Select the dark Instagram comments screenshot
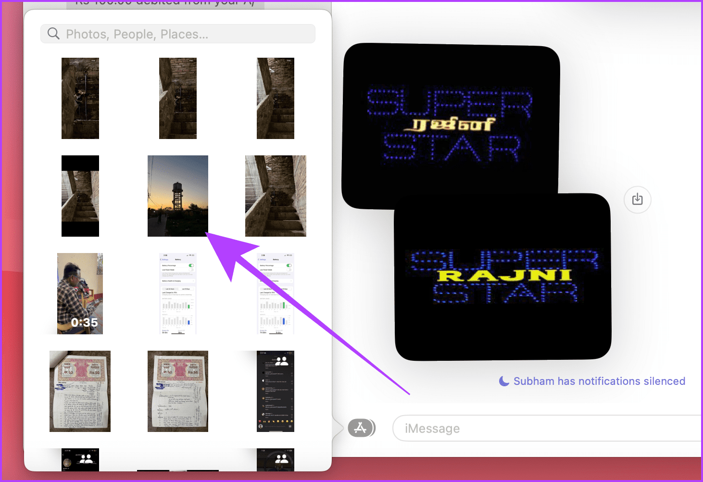This screenshot has width=703, height=482. click(x=275, y=391)
